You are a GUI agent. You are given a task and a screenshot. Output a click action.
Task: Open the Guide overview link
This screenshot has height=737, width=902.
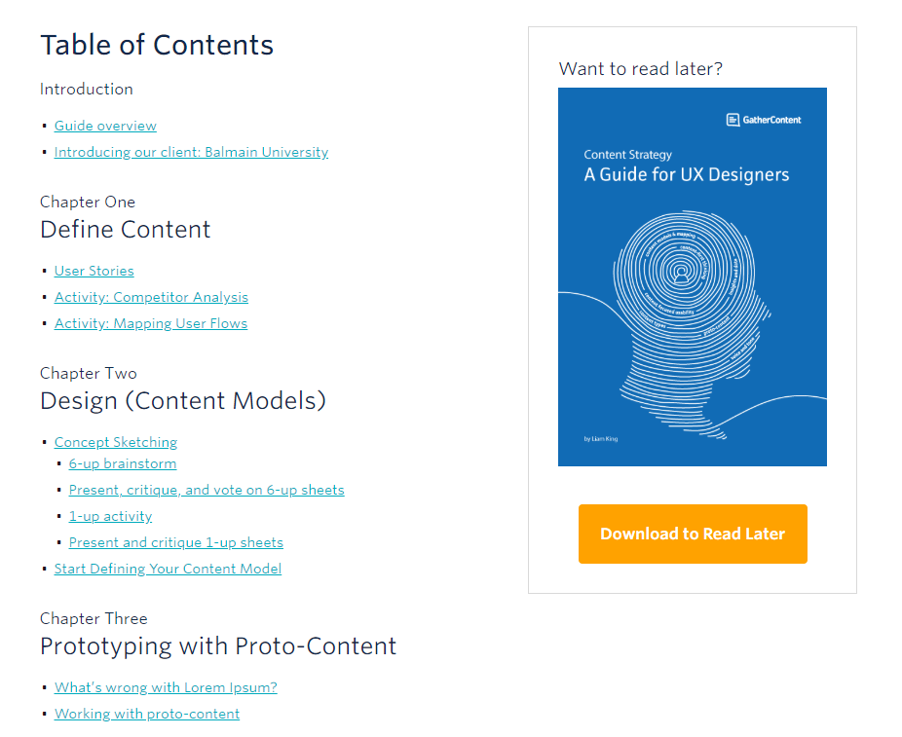(105, 126)
